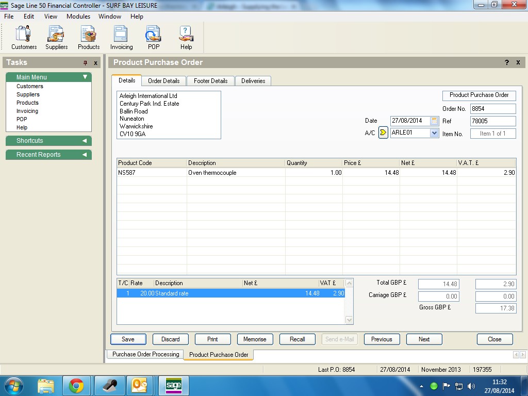Screen dimensions: 528x396
Task: Pin the Tasks panel
Action: (x=85, y=63)
